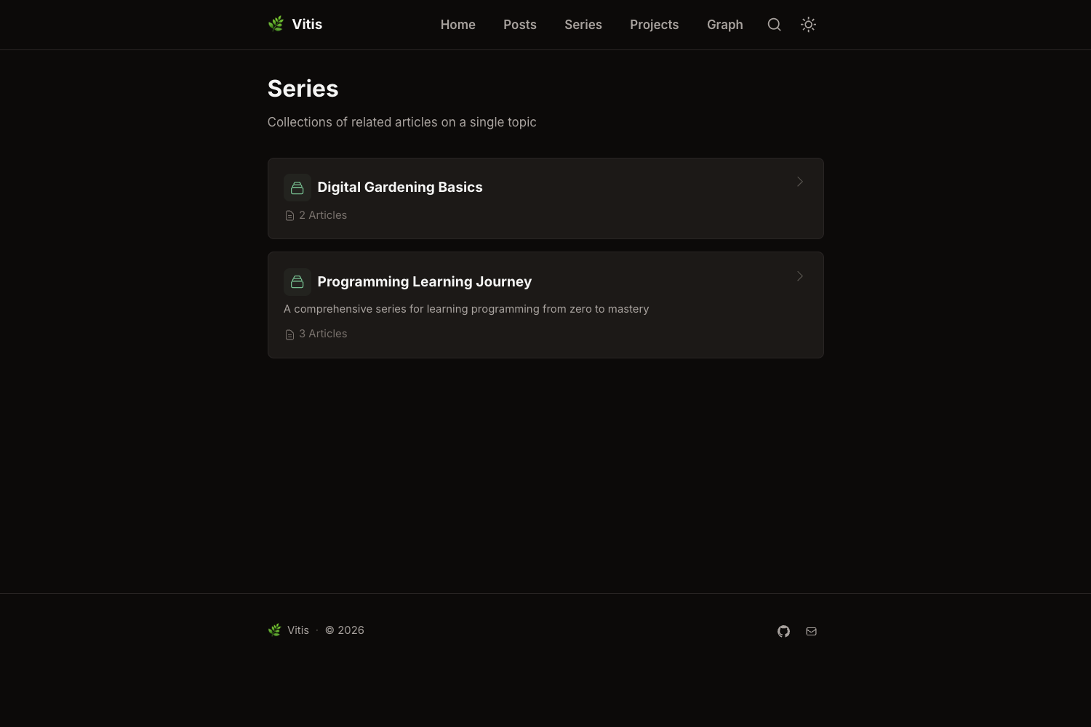Select the Series nav item

point(583,25)
